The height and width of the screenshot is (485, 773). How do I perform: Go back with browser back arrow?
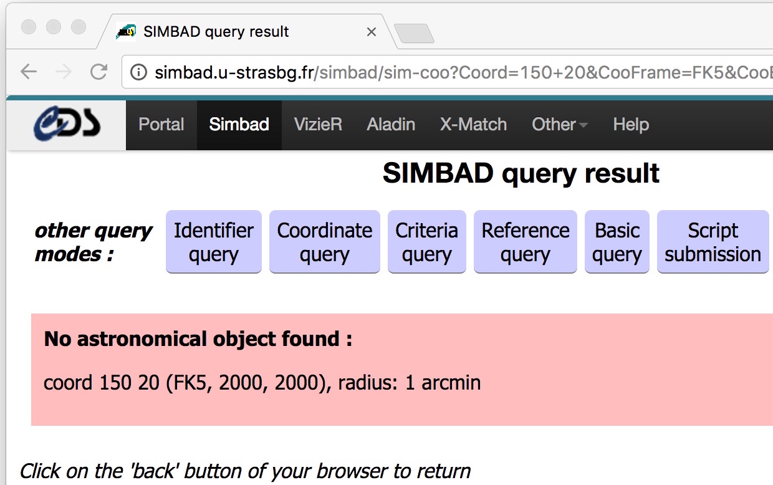(x=29, y=72)
